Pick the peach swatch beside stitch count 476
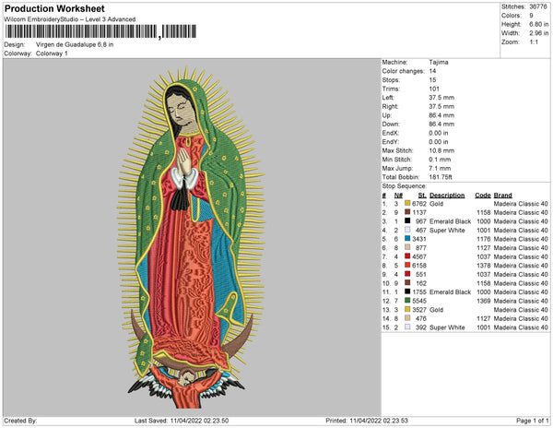This screenshot has height=428, width=553. (x=407, y=318)
